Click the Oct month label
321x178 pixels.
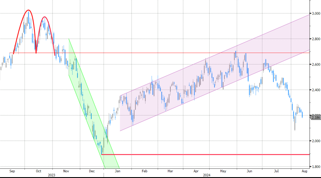(38, 171)
